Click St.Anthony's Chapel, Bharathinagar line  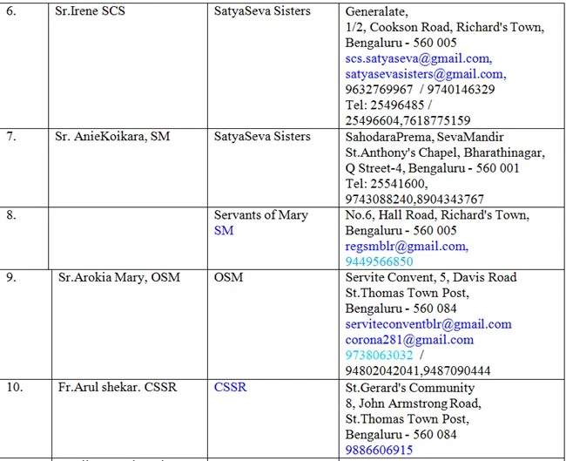click(445, 153)
